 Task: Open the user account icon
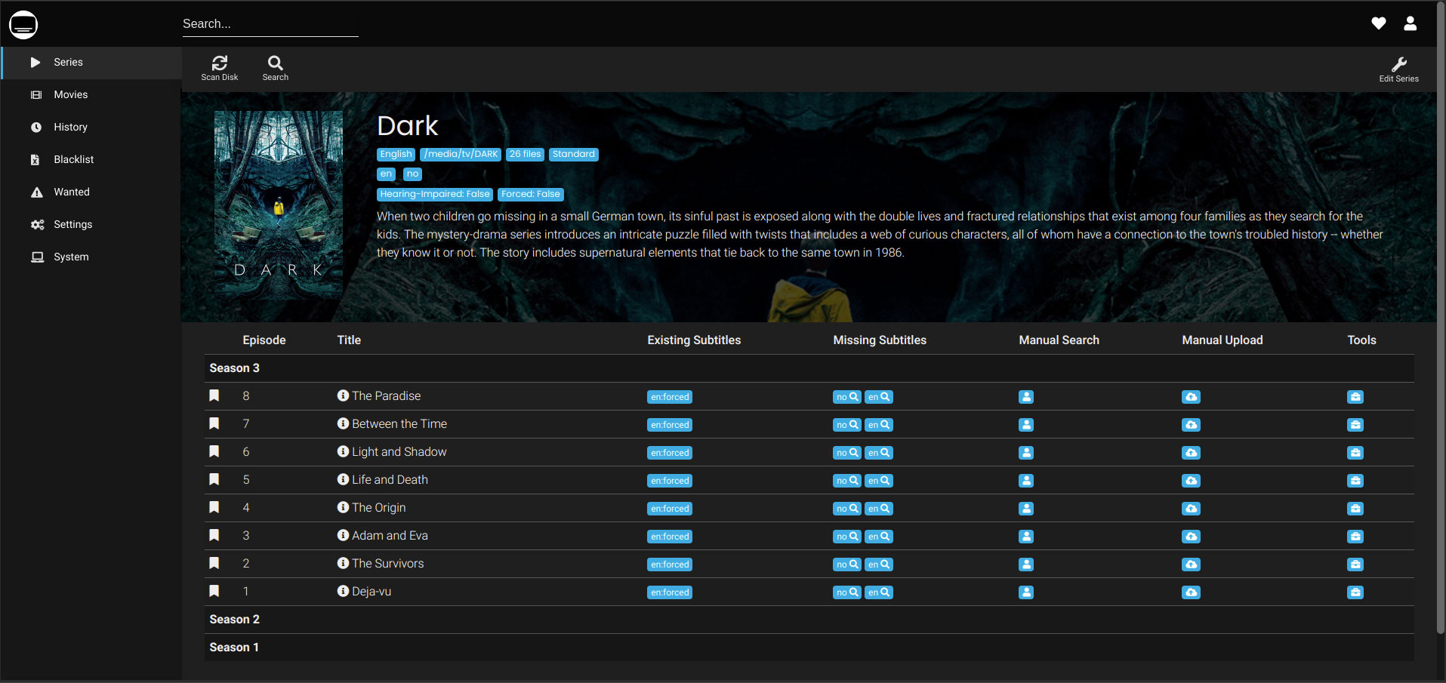click(1410, 23)
